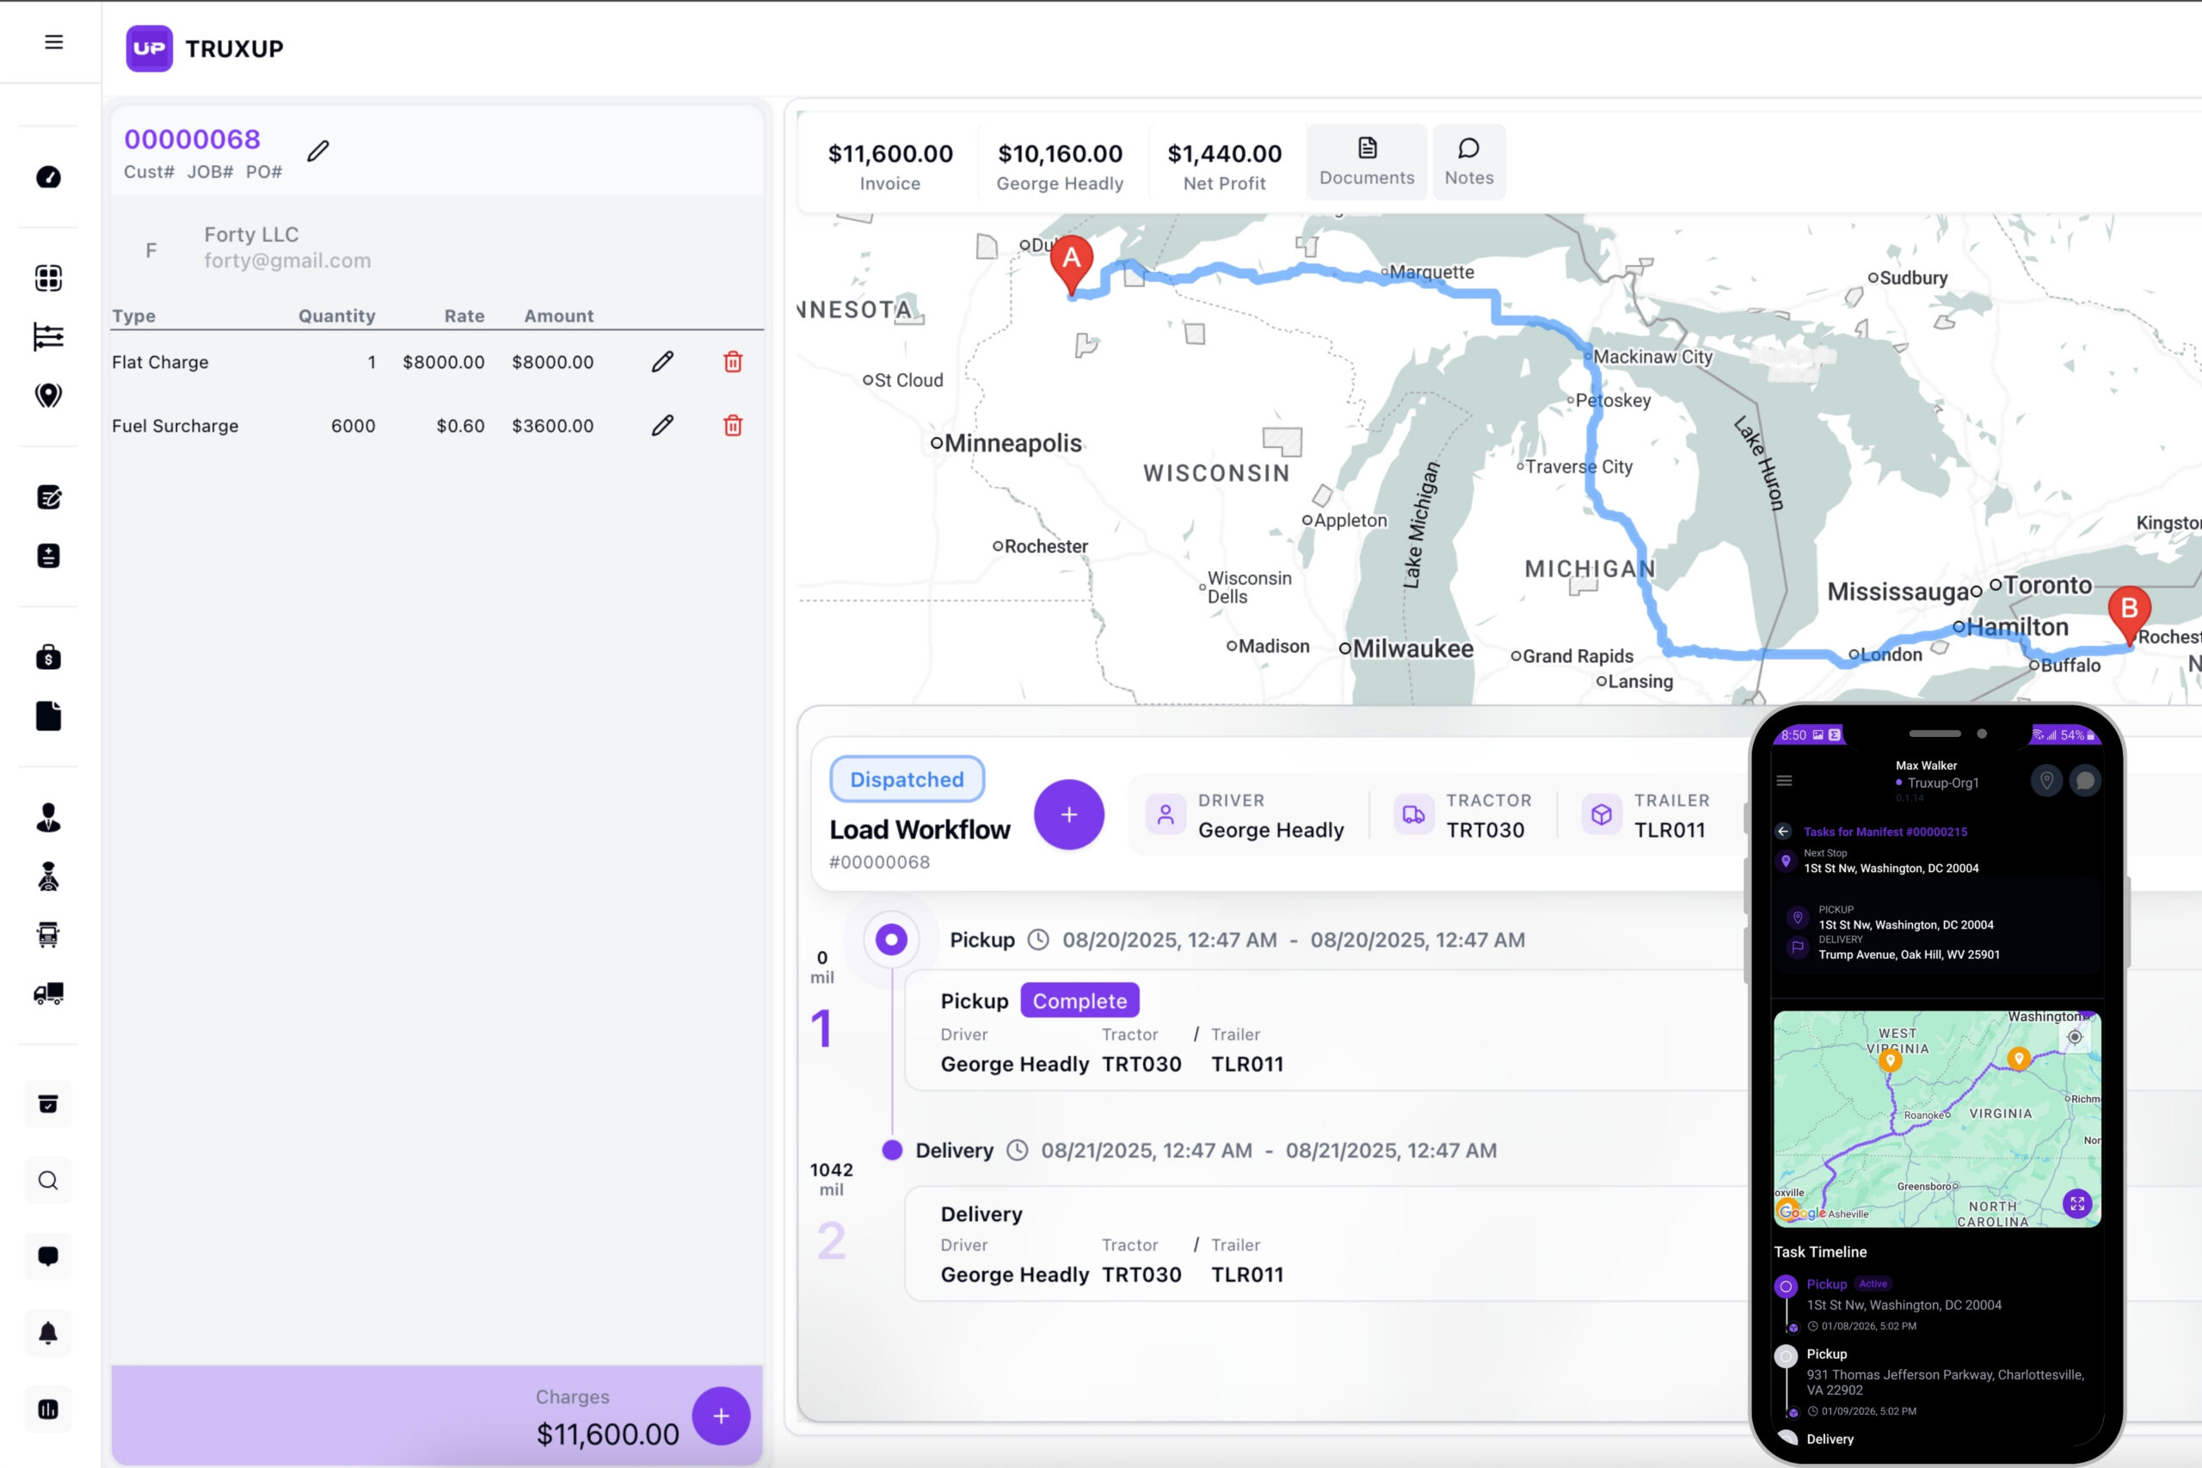Delete the Flat Charge line item
2202x1468 pixels.
tap(733, 362)
